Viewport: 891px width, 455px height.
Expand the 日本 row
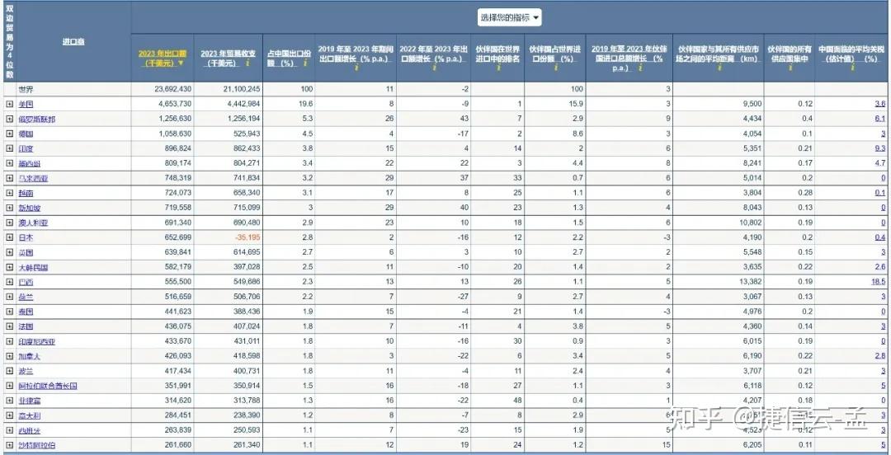(x=10, y=237)
